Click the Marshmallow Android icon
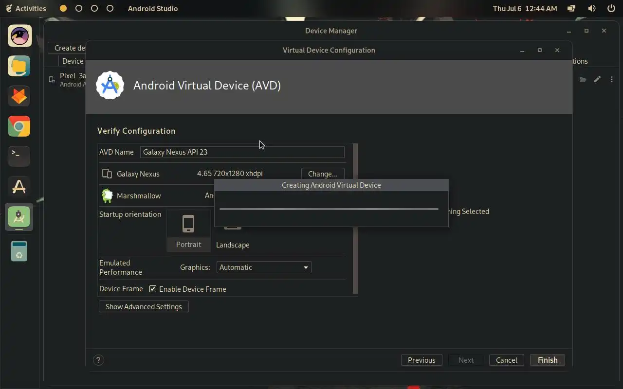The width and height of the screenshot is (623, 389). (x=107, y=195)
